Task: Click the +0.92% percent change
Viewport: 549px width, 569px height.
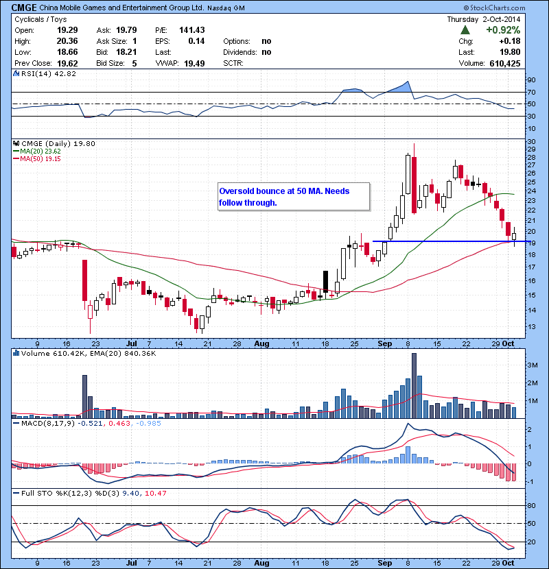Action: tap(503, 29)
